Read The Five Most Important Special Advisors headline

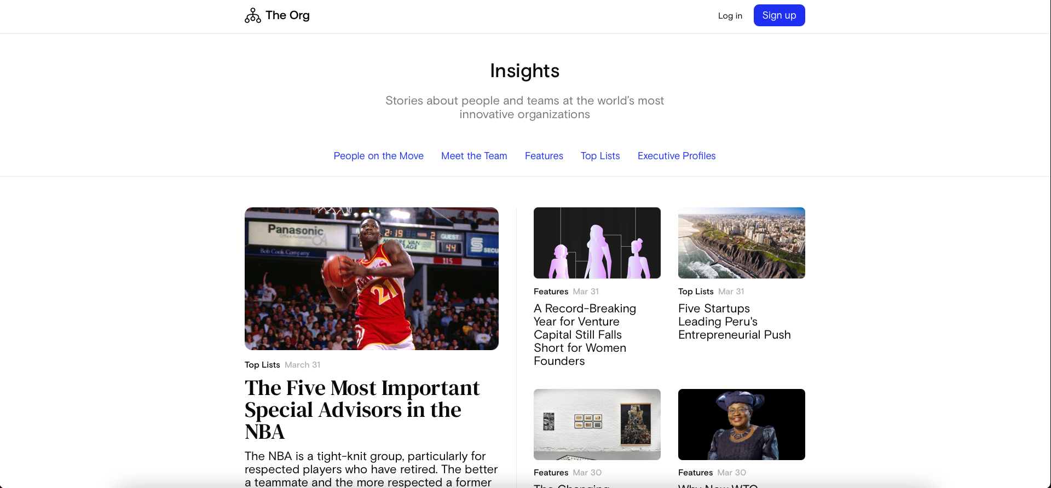pos(362,410)
